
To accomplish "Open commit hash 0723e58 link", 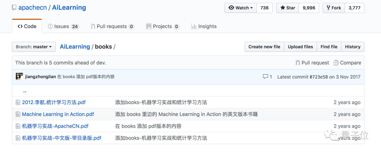I will pos(319,77).
